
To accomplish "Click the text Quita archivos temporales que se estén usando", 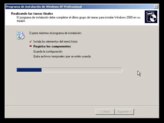I will click(62, 56).
